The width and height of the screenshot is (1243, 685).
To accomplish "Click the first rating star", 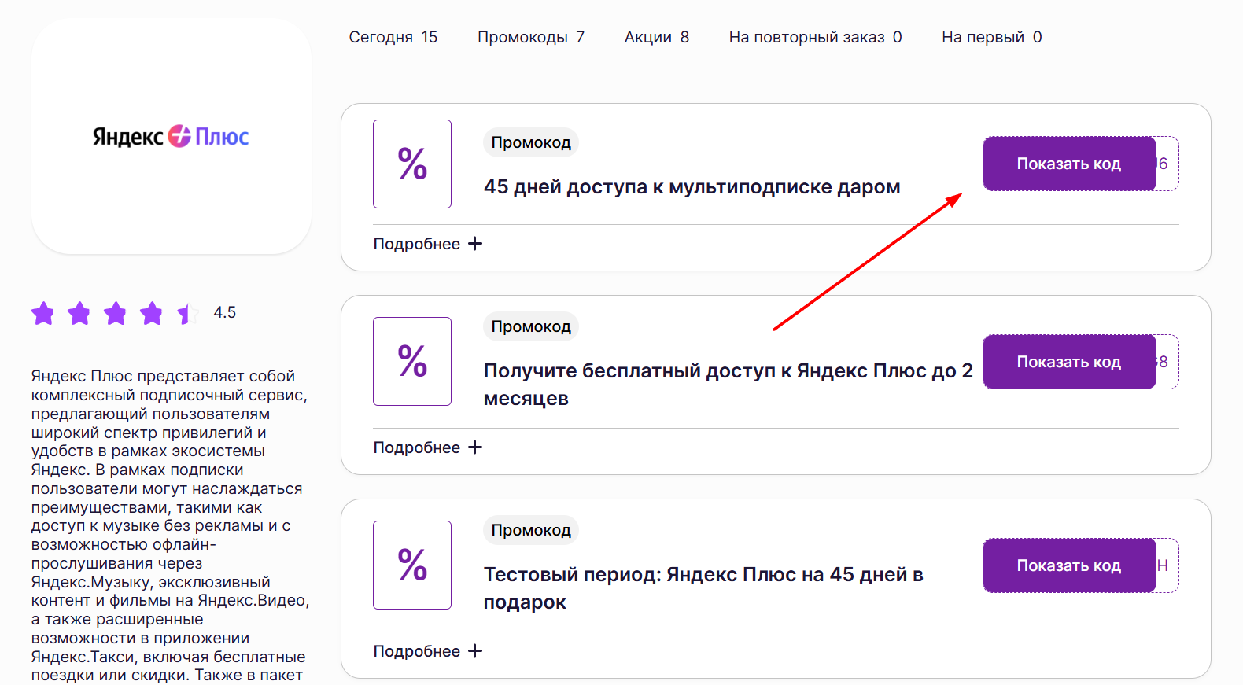I will pos(43,313).
